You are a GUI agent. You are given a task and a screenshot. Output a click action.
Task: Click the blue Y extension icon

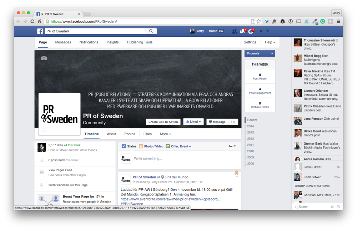pos(267,21)
